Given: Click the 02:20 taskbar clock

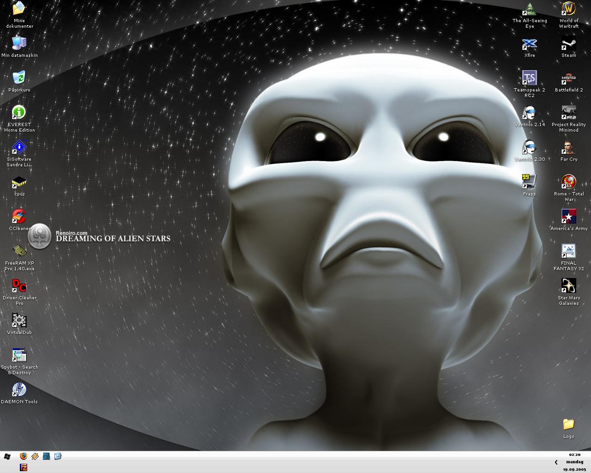Looking at the screenshot, I should [x=574, y=455].
